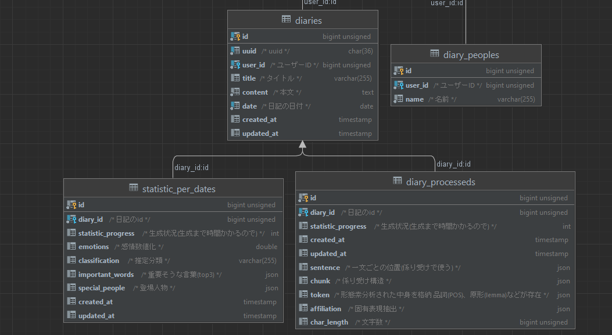Viewport: 612px width, 335px height.
Task: Click user_id:id label above diary_peoples
Action: [446, 3]
